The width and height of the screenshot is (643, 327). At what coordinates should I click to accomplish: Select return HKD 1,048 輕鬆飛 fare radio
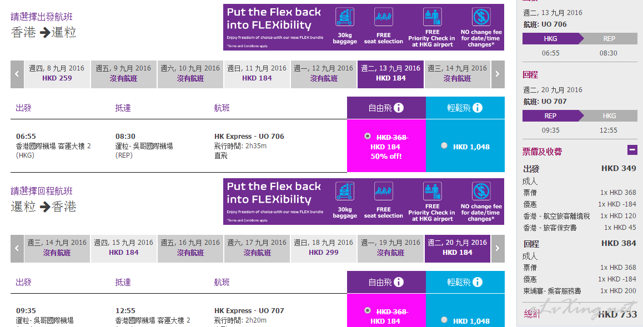click(x=444, y=320)
